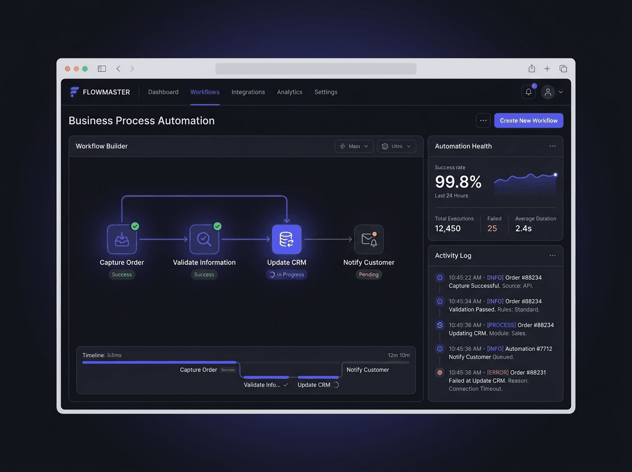Click spinner icon beside Update CRM timeline
Viewport: 632px width, 472px height.
coord(337,385)
